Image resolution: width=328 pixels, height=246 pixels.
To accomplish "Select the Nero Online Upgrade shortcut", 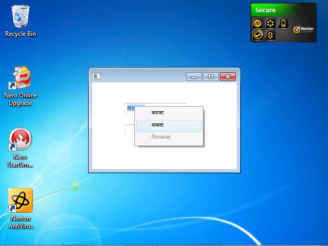I will [20, 86].
